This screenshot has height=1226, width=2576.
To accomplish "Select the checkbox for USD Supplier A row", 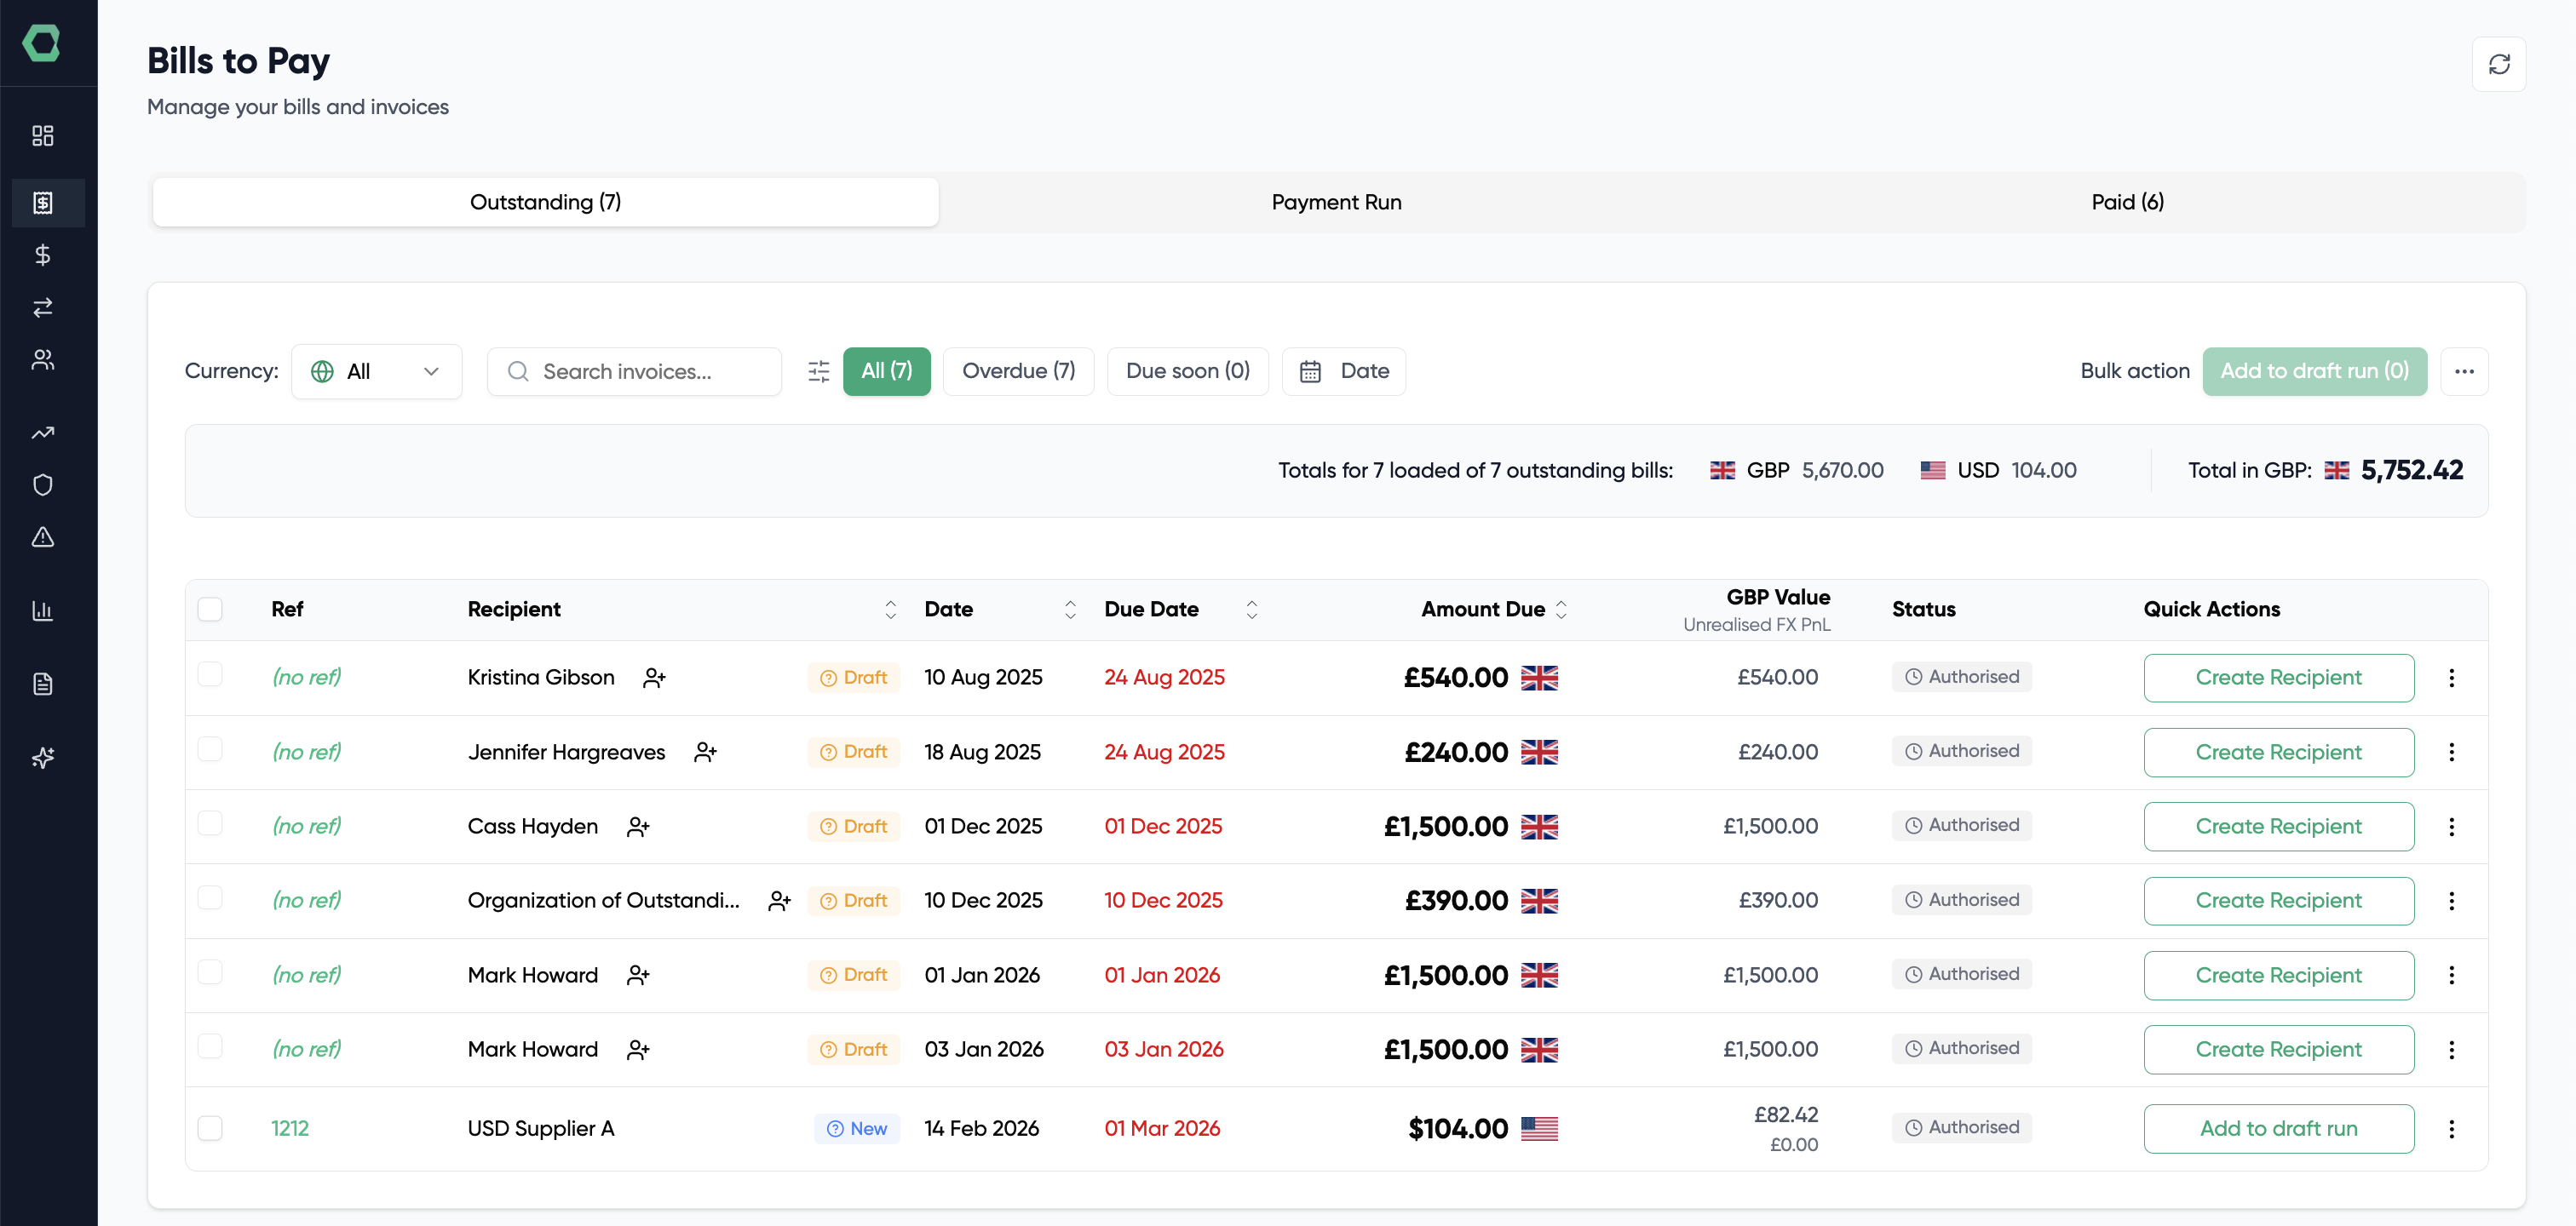I will coord(211,1128).
